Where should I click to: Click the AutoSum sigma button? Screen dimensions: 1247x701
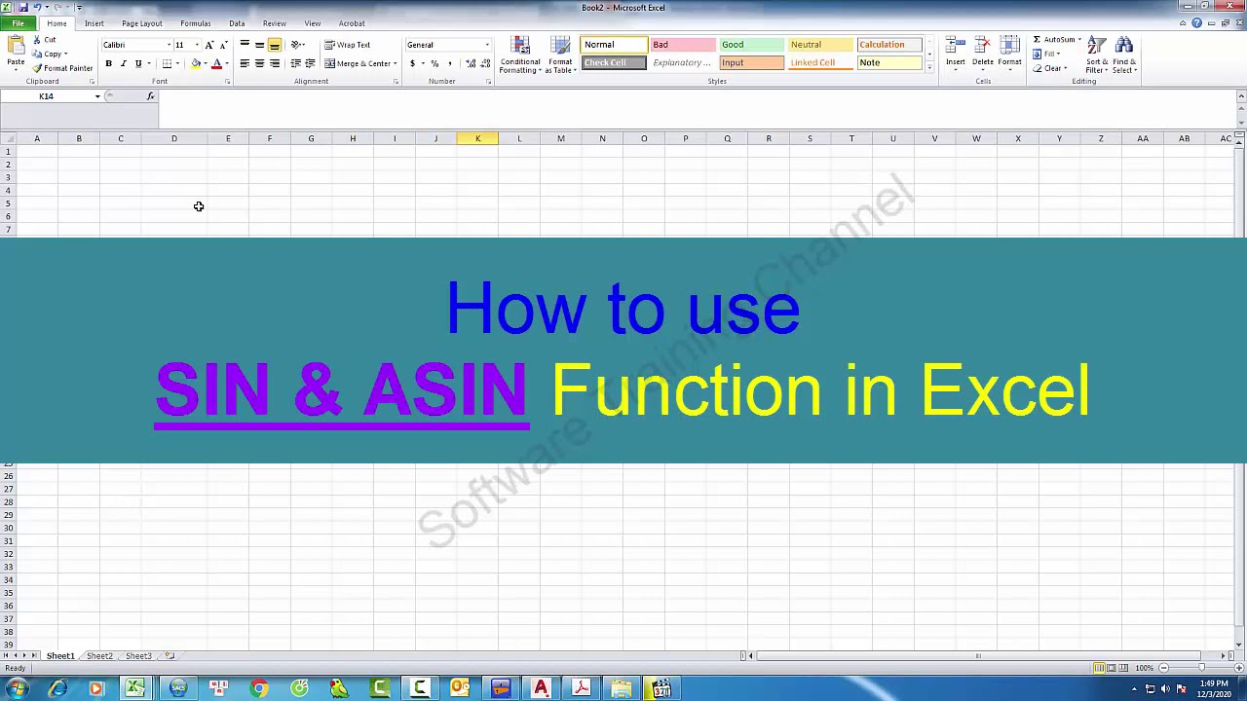click(1055, 40)
